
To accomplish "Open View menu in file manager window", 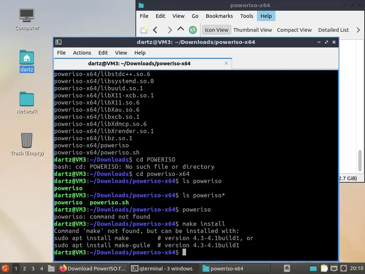I will pos(178,16).
